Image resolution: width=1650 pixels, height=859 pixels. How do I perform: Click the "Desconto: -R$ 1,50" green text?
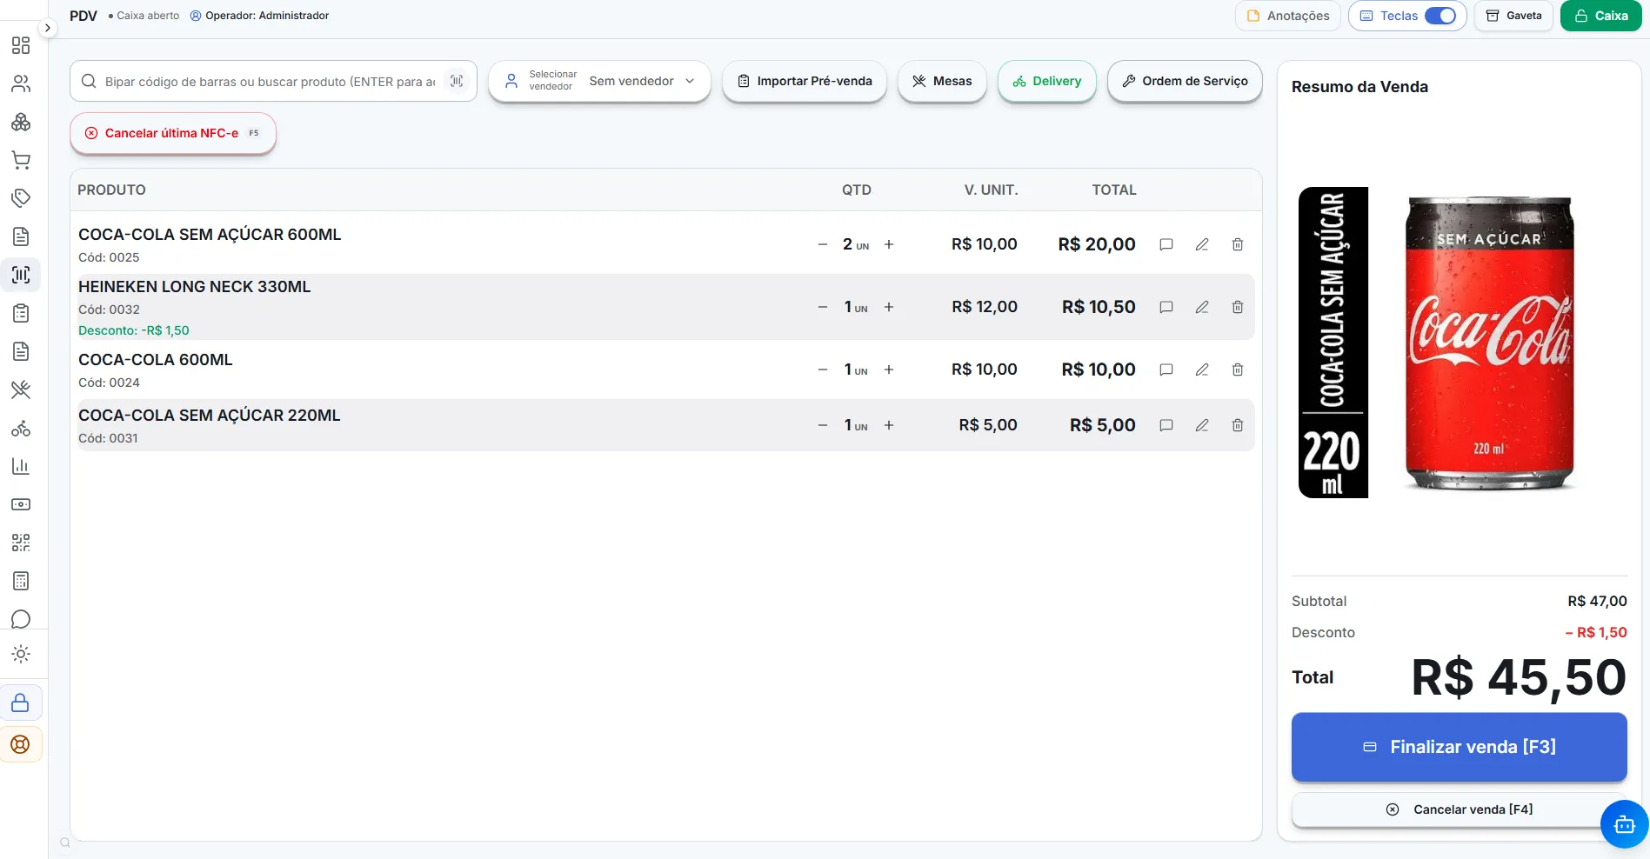[134, 330]
